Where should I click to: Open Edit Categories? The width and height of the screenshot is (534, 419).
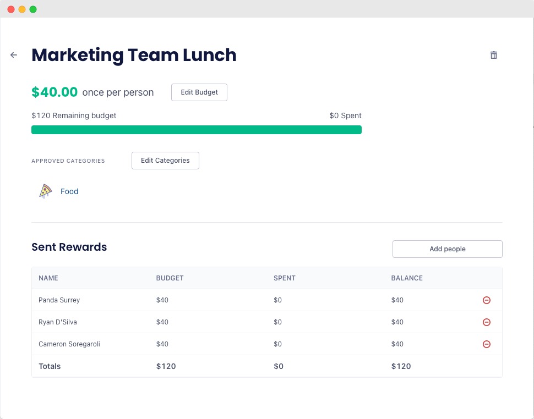(165, 161)
